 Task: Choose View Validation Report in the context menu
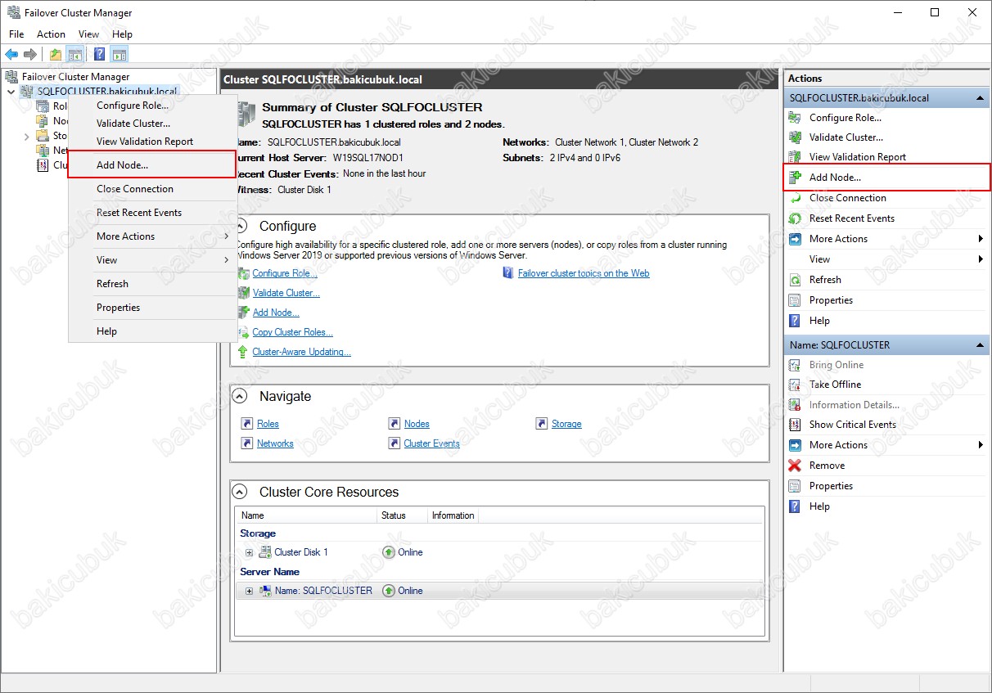(x=152, y=142)
